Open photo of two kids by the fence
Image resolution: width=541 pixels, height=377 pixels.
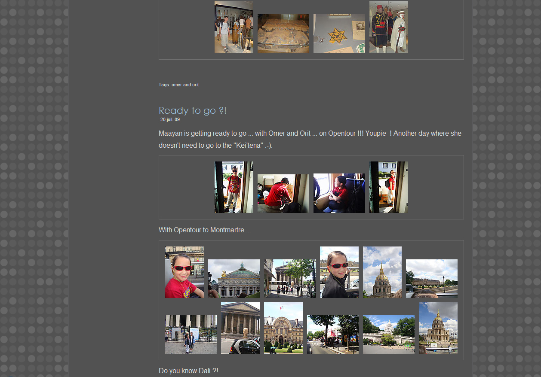pyautogui.click(x=191, y=334)
